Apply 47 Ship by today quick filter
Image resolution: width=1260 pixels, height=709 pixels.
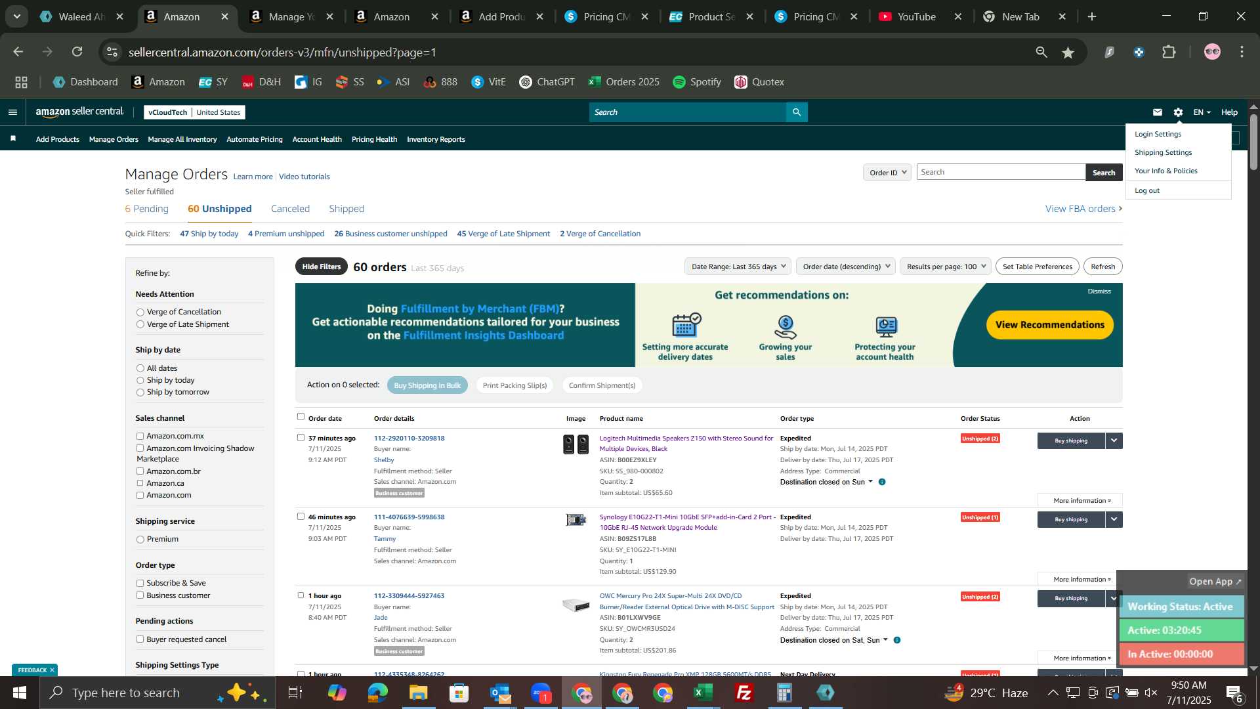209,234
